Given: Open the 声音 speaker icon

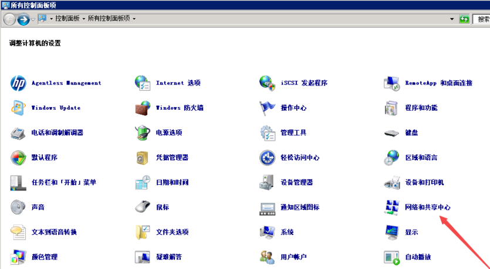Looking at the screenshot, I should tap(18, 207).
